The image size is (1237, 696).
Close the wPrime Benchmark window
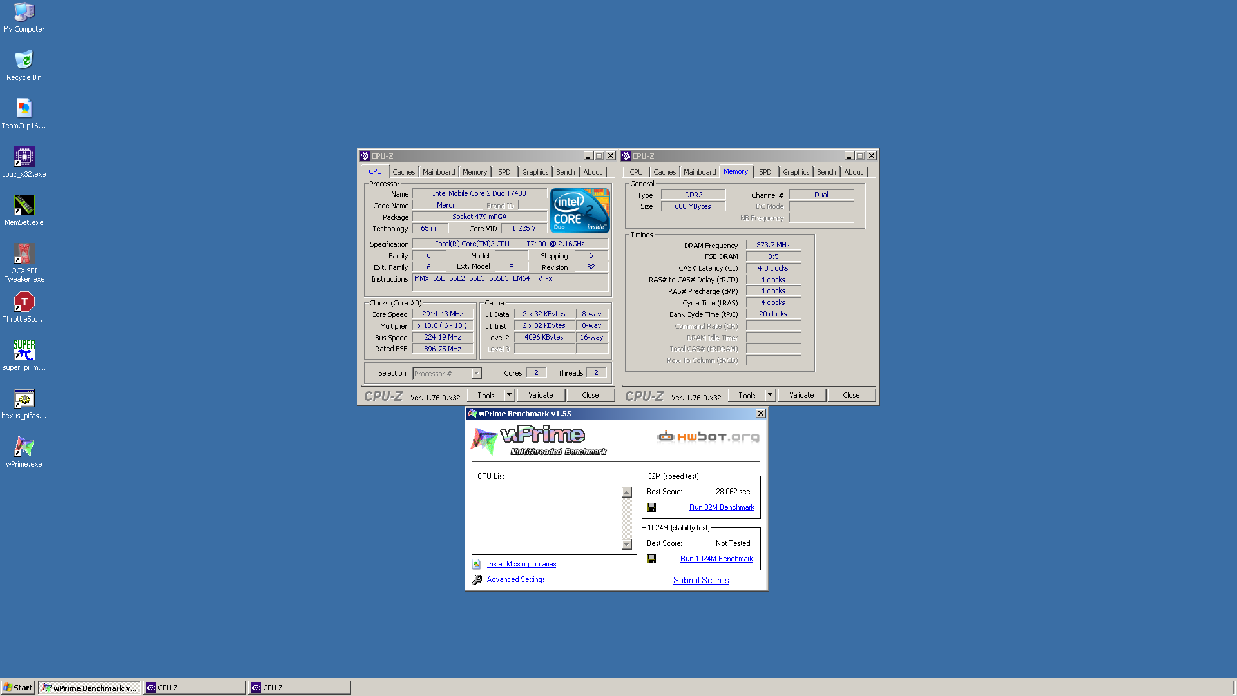tap(760, 414)
